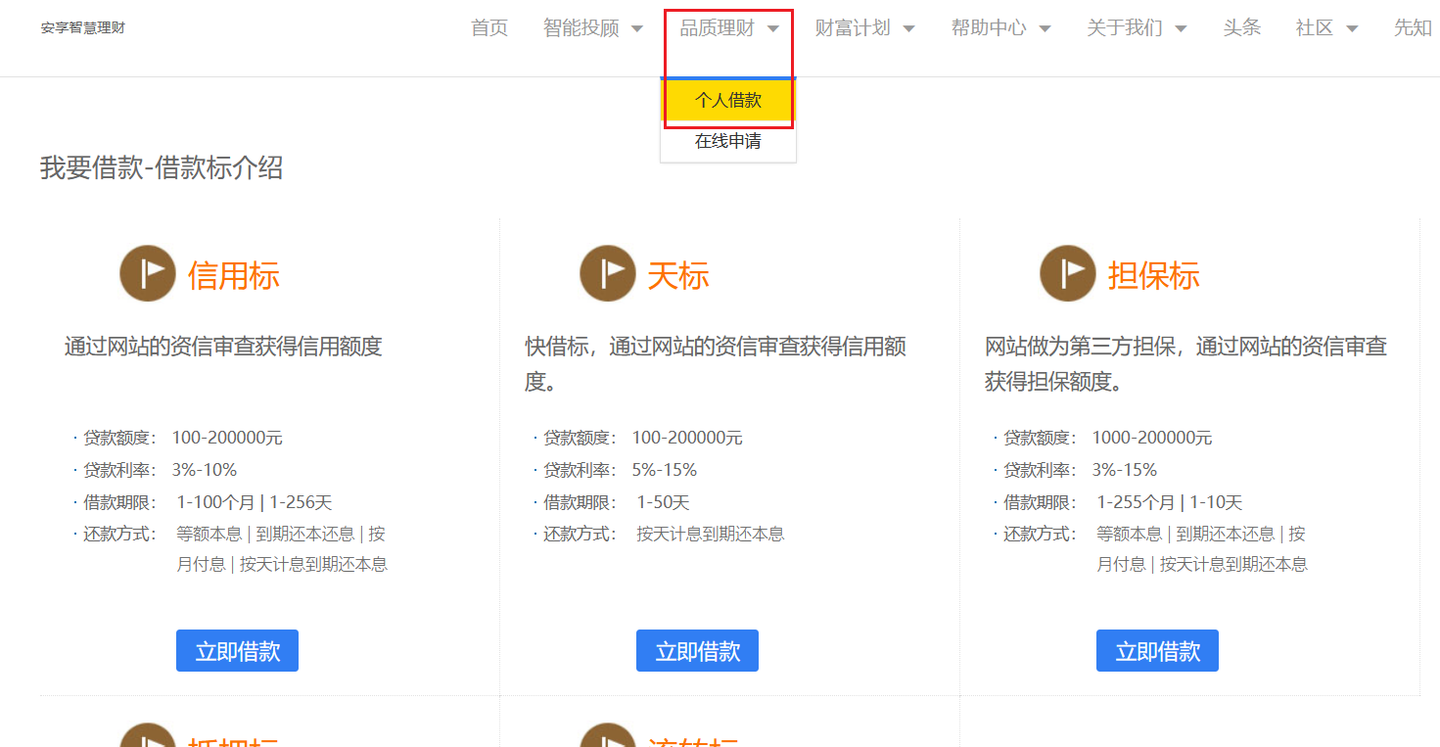The width and height of the screenshot is (1440, 747).
Task: Click the 安享智慧理财 site logo
Action: tap(83, 28)
